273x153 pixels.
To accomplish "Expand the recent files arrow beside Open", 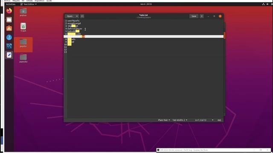I will [x=77, y=16].
